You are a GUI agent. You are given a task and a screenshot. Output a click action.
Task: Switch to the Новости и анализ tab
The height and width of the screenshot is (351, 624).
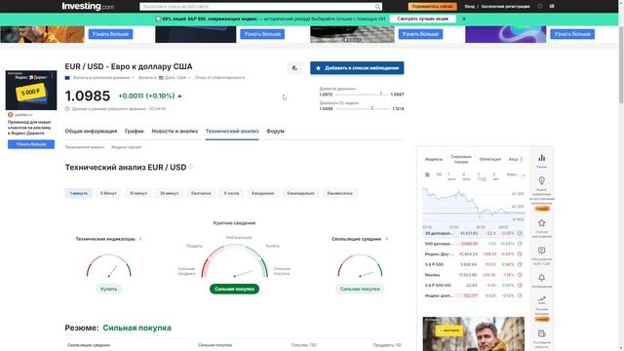(175, 131)
